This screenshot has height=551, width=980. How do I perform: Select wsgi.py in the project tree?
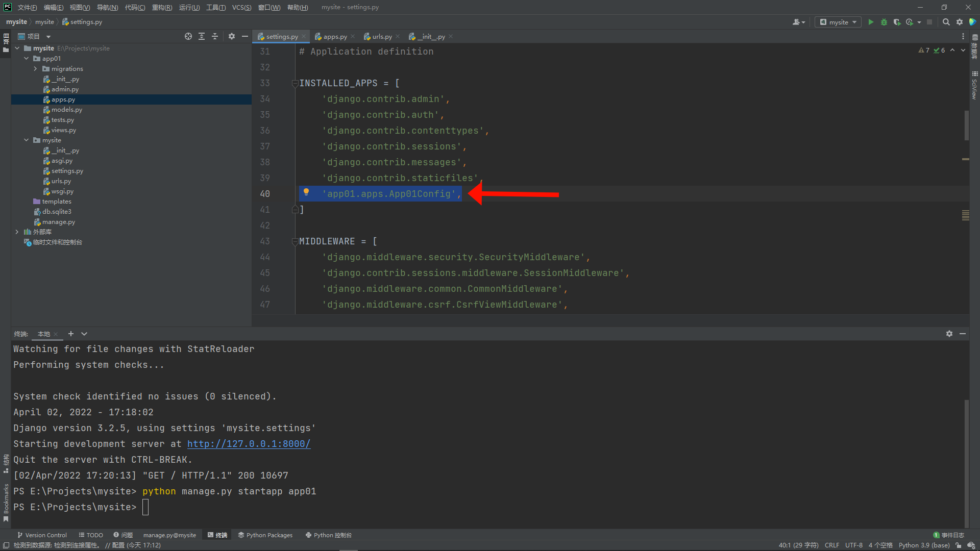point(62,191)
